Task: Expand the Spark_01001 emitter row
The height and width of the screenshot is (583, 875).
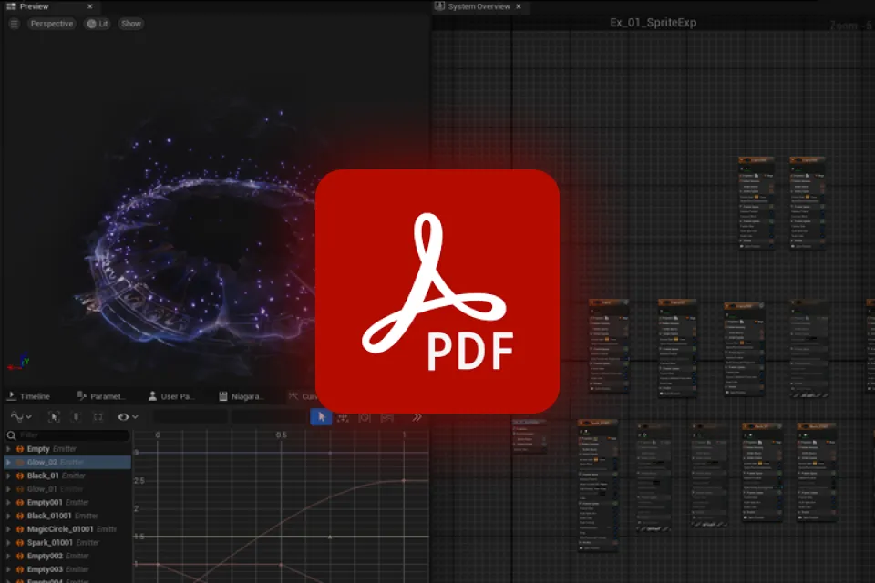Action: [x=8, y=543]
